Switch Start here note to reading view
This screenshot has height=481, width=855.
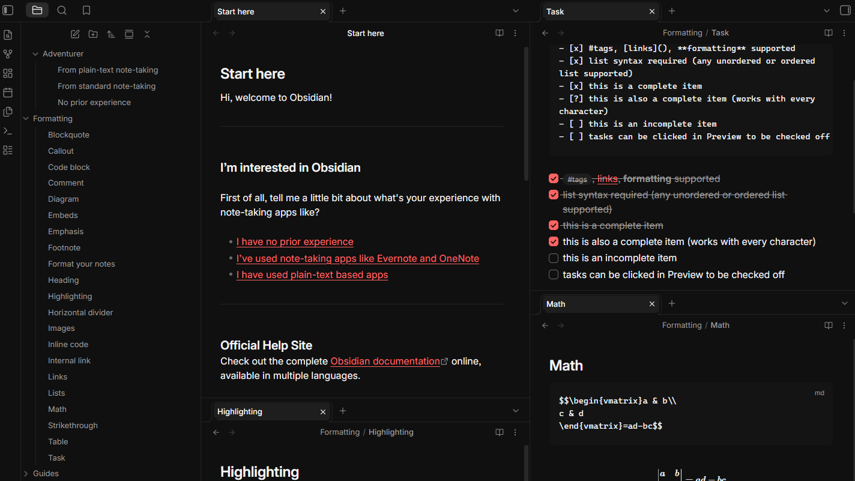click(499, 33)
